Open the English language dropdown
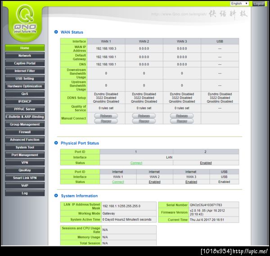Screen dimensions: 270x256 point(239,4)
